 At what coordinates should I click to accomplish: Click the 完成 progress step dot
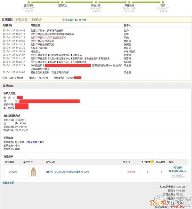point(163,2)
